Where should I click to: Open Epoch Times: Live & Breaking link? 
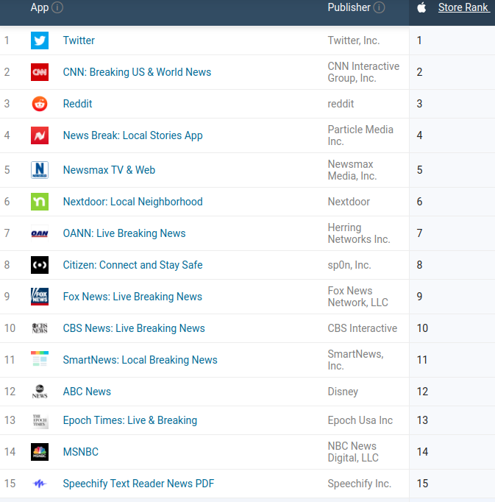tap(130, 420)
